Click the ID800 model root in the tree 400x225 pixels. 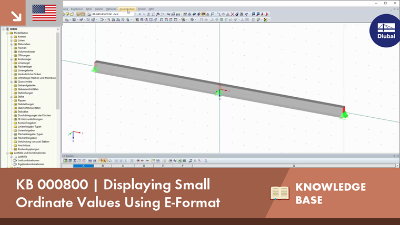(13, 29)
